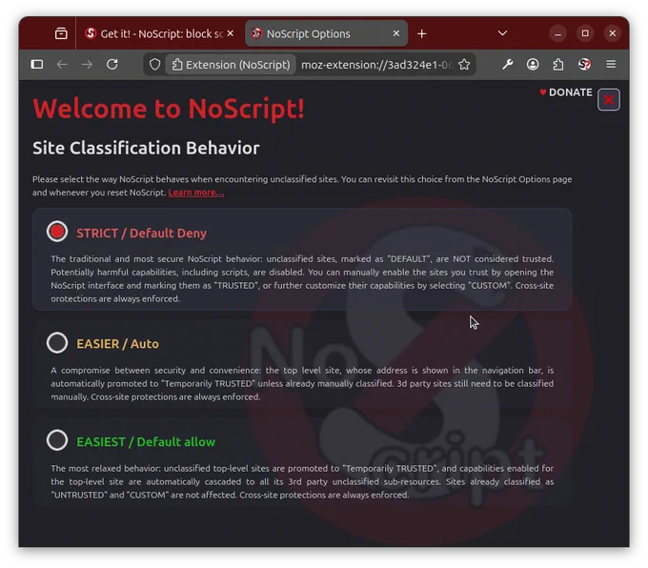648x568 pixels.
Task: Click the Welcome to NoScript! heading
Action: (x=169, y=109)
